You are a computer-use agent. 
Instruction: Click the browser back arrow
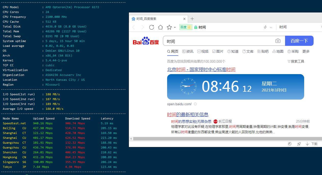[x=133, y=27]
